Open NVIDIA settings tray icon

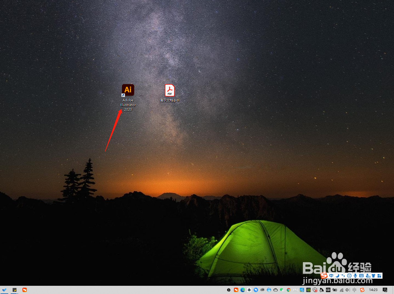(308, 290)
